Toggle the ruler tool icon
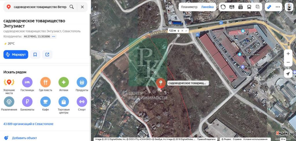The image size is (296, 141). tap(269, 7)
